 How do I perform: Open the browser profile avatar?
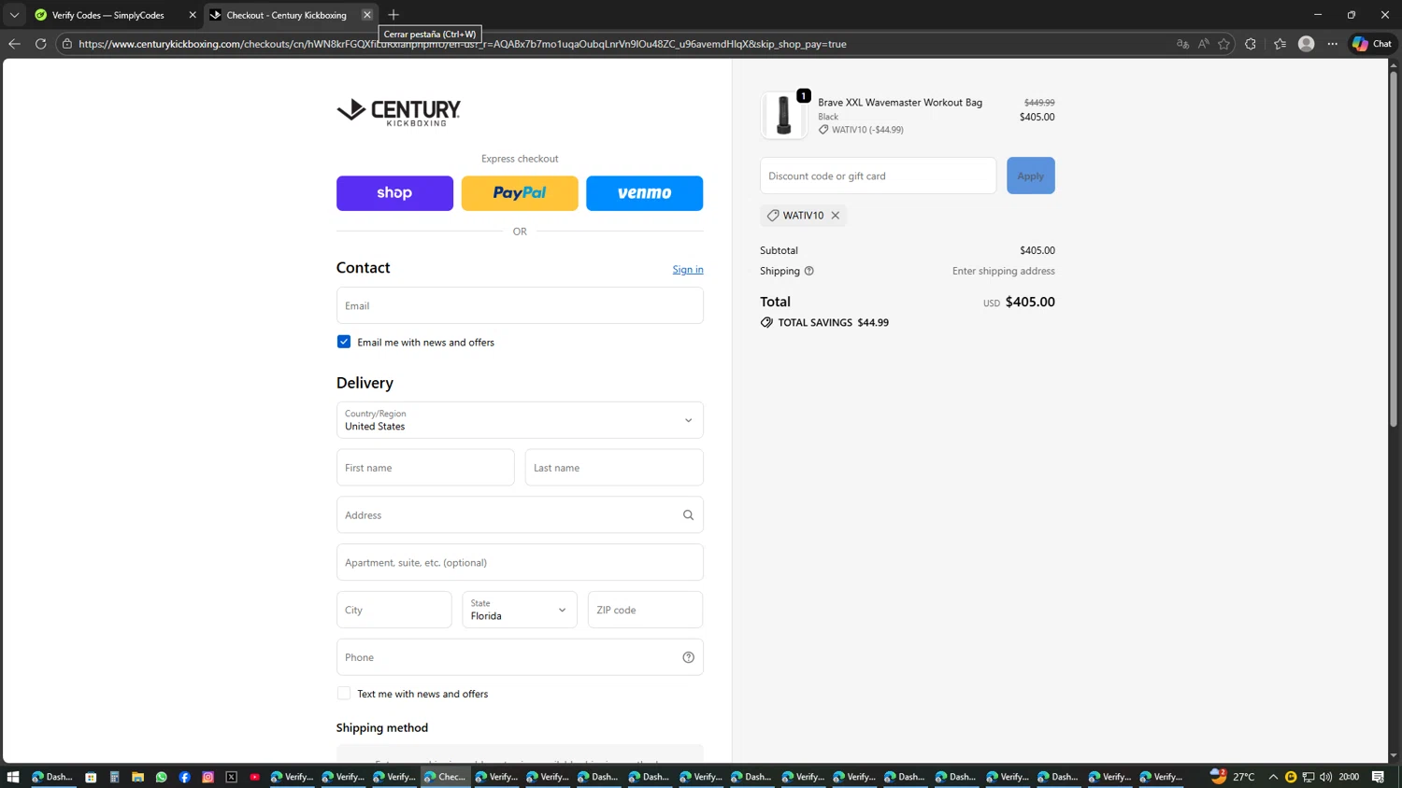click(1307, 44)
